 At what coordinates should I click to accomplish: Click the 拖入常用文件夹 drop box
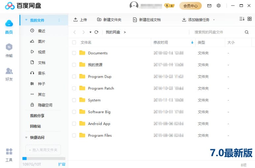(43, 150)
